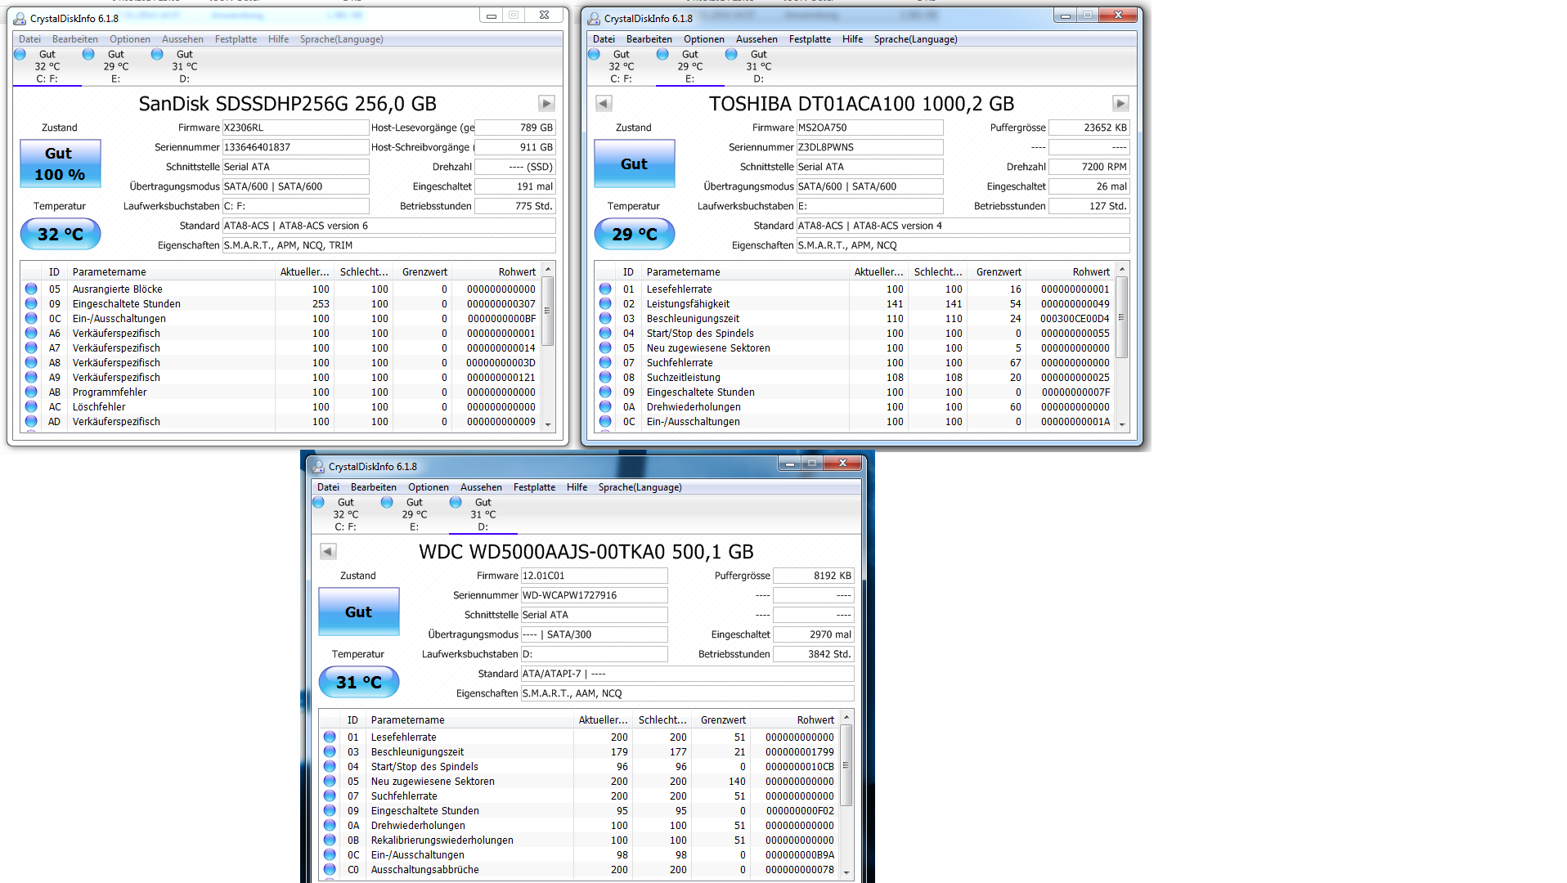Click 32 °C temperature button in SanDisk window
This screenshot has height=883, width=1567.
[x=61, y=234]
